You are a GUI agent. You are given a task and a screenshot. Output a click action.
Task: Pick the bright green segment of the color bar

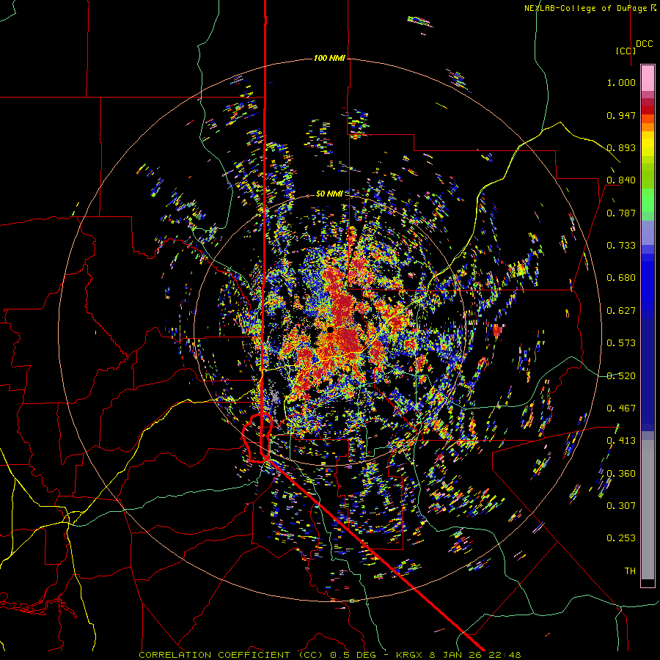pos(648,200)
